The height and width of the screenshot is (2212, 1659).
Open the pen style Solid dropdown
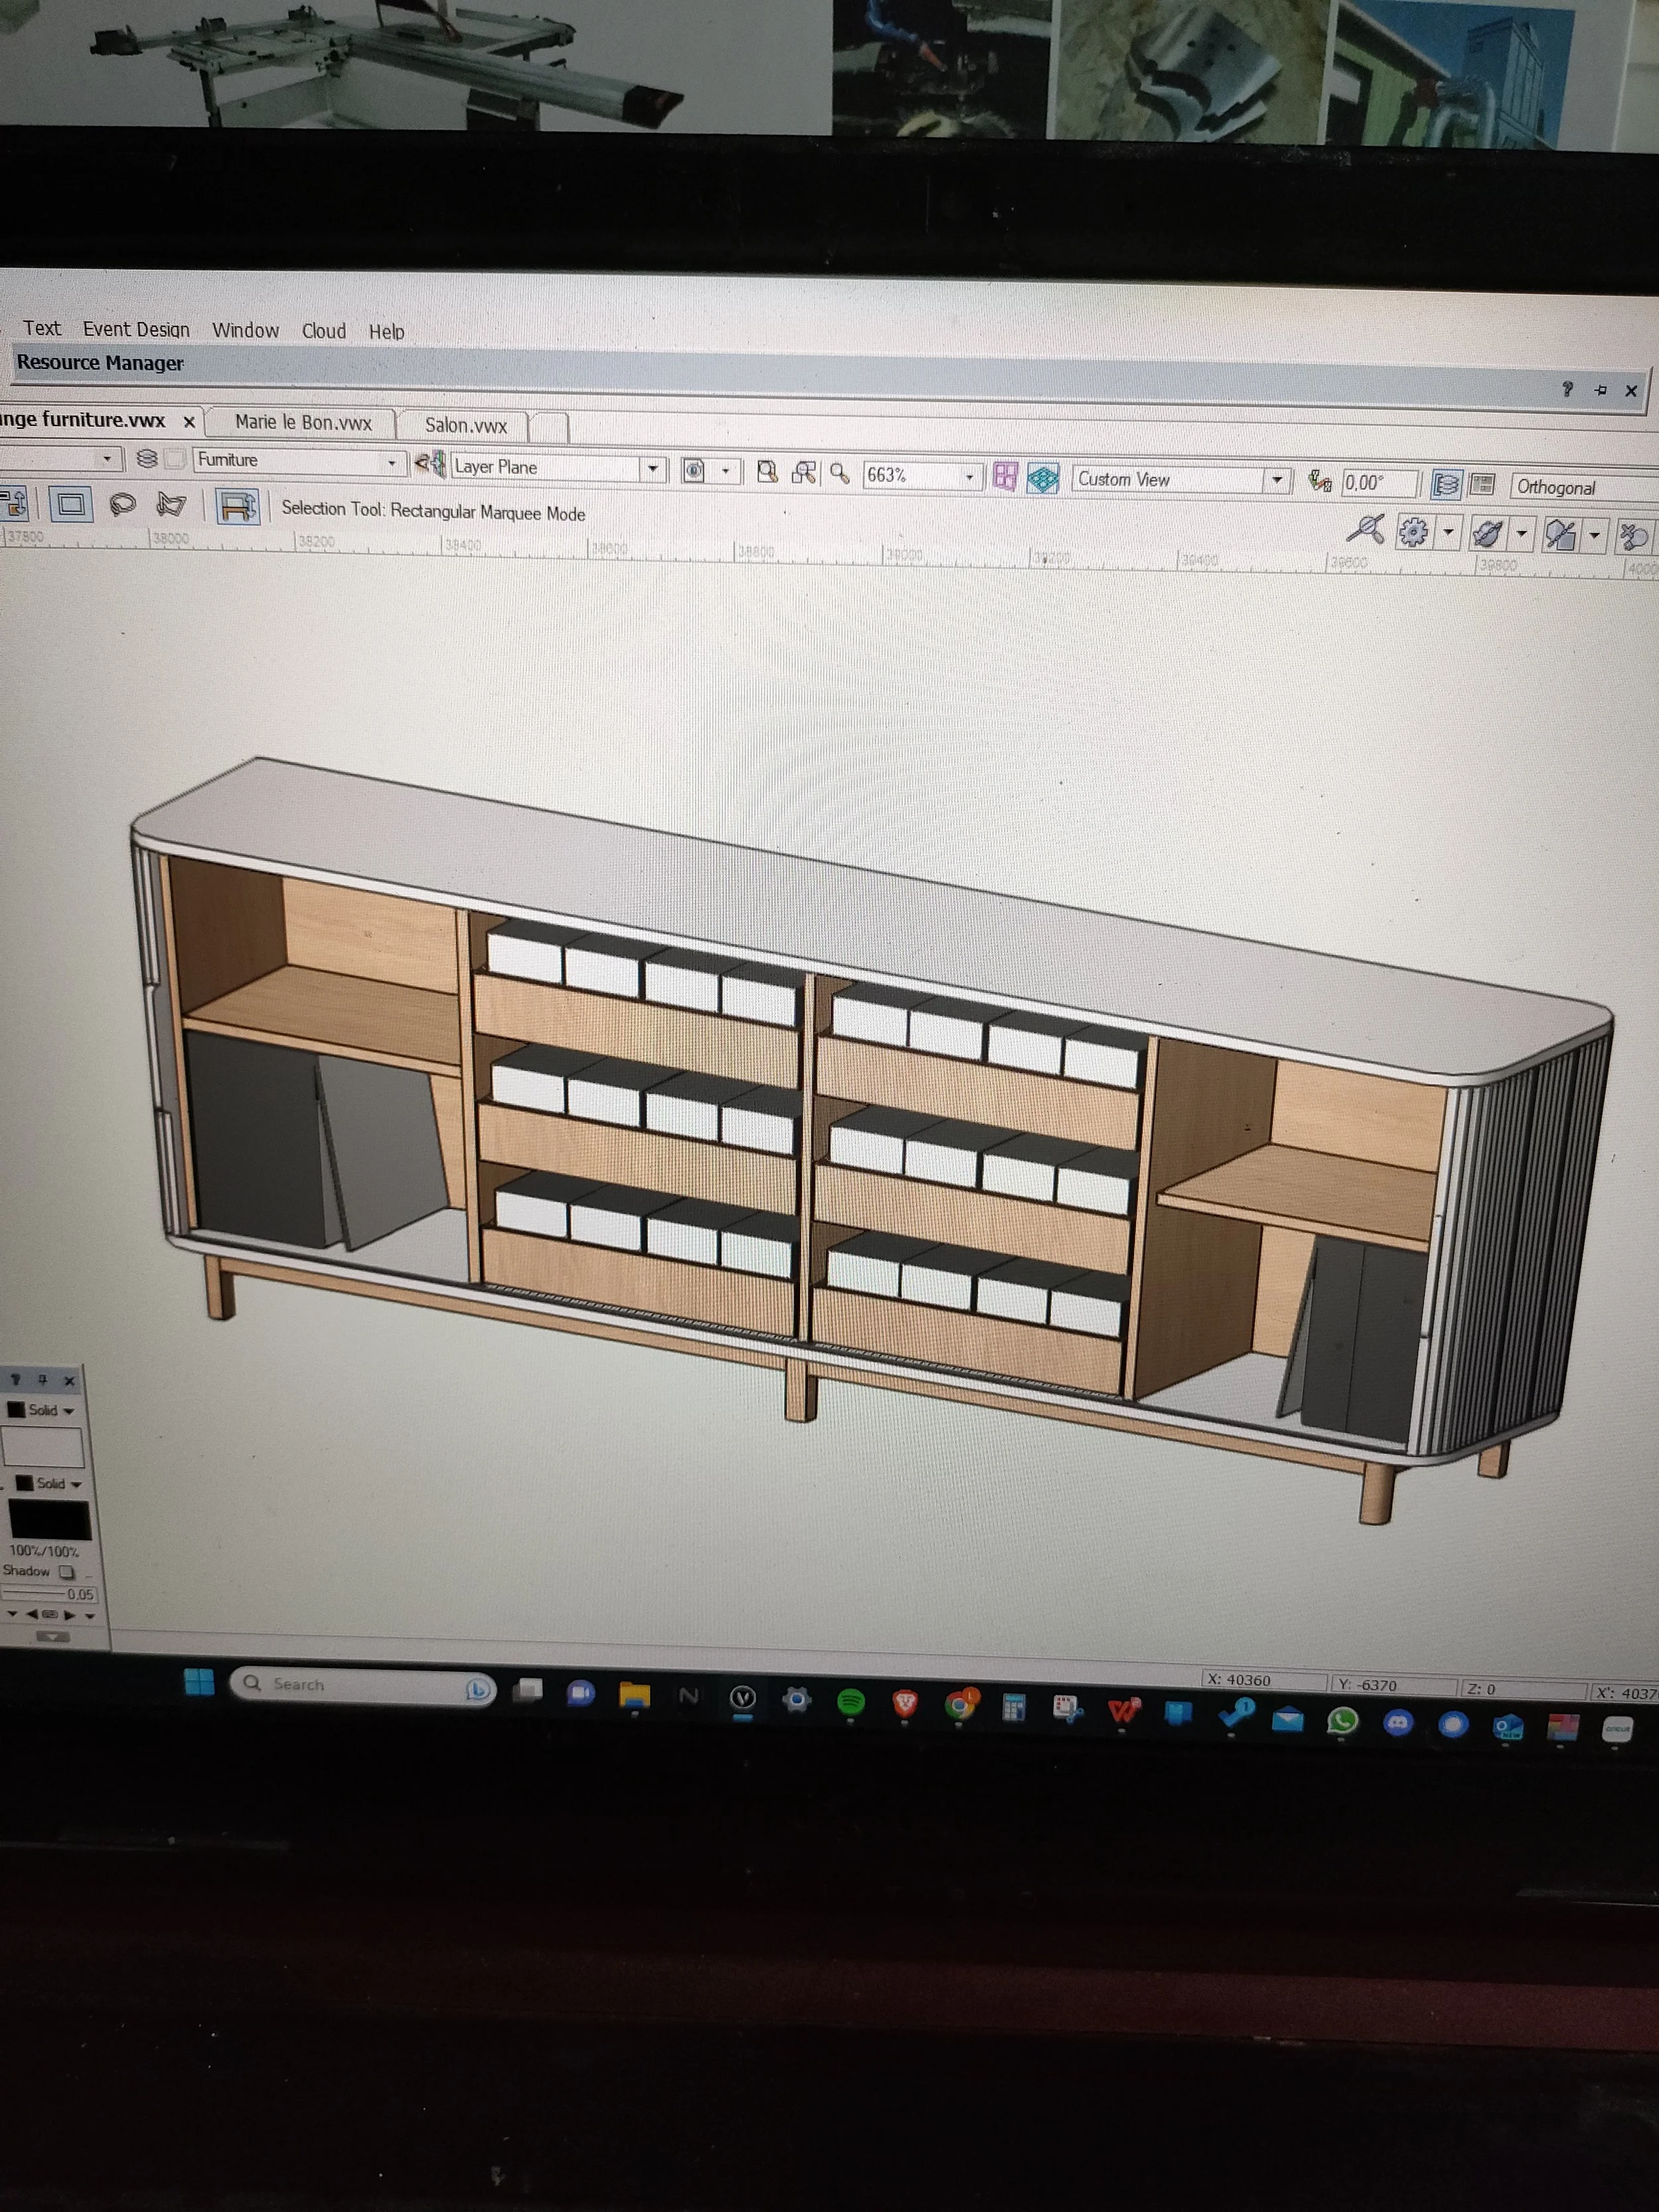(x=49, y=1483)
